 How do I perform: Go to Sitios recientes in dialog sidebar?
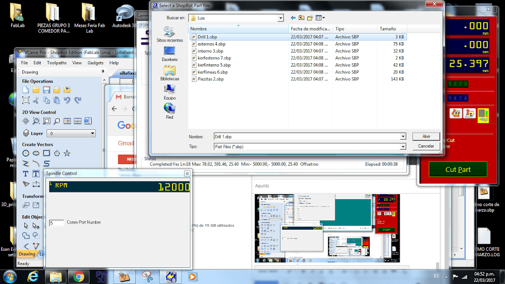pos(170,34)
